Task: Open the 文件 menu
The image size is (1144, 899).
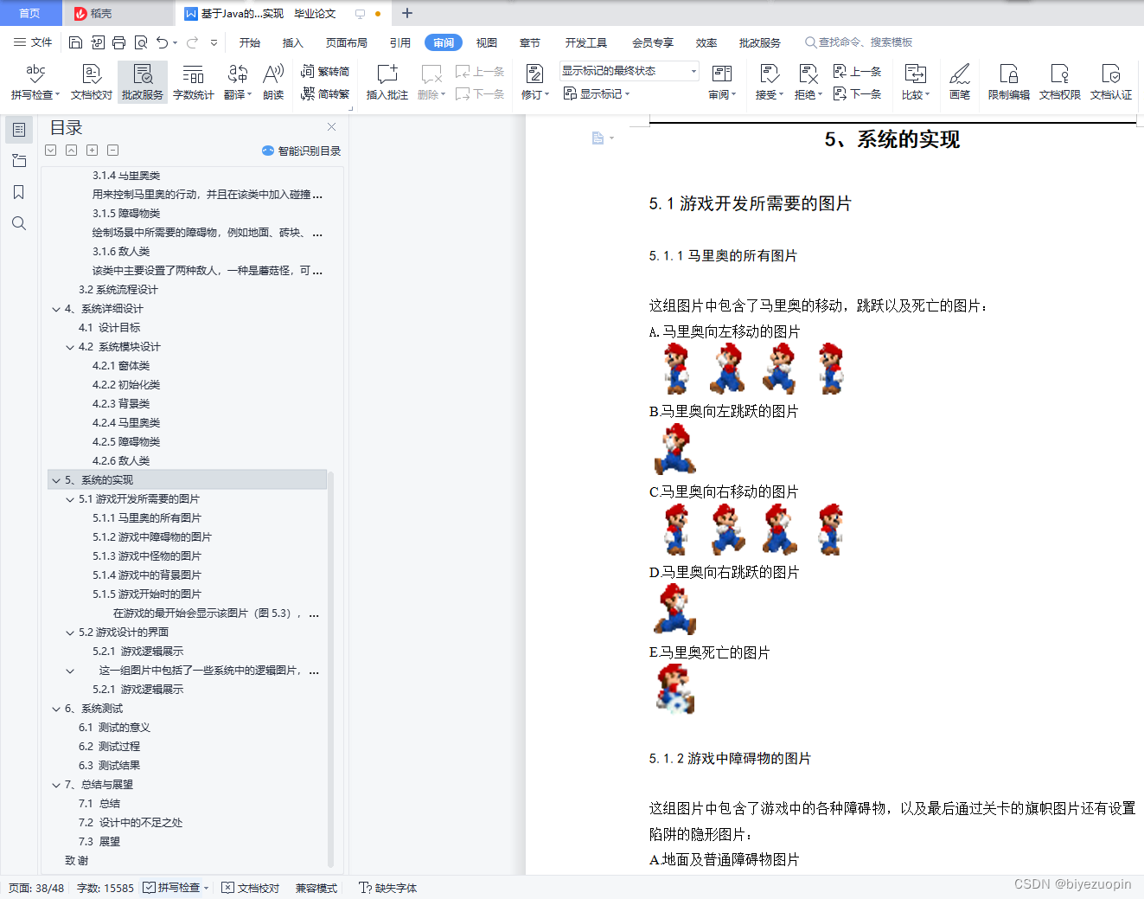Action: 33,42
